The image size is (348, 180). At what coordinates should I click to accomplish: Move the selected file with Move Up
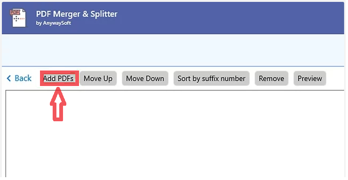click(98, 78)
